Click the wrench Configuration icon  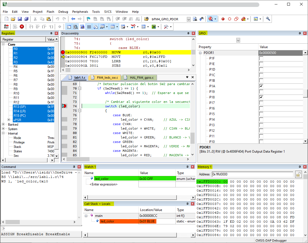coord(268,19)
